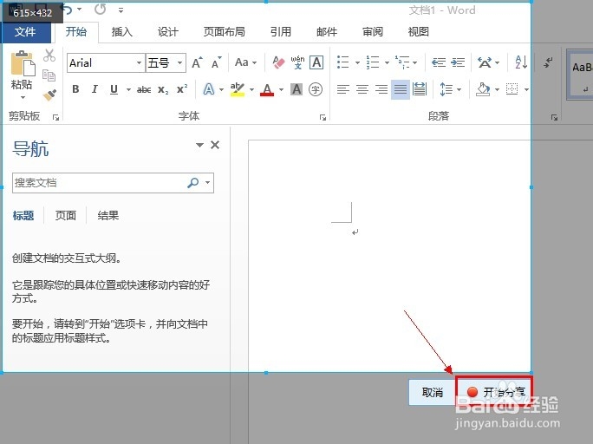
Task: Apply enclosed character icon
Action: (316, 89)
